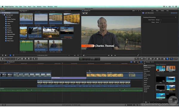
Task: Switch the browser to list view
Action: tap(13, 55)
